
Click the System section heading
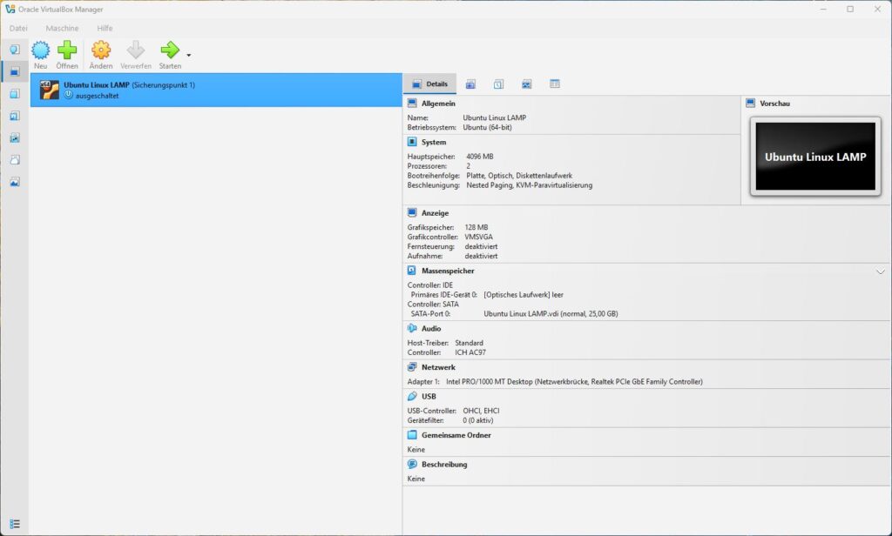[433, 142]
